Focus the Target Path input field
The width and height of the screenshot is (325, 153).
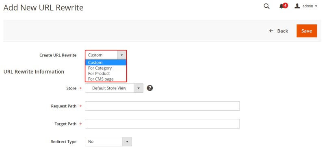click(162, 124)
